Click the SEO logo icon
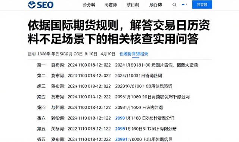The width and height of the screenshot is (239, 142). (32, 5)
